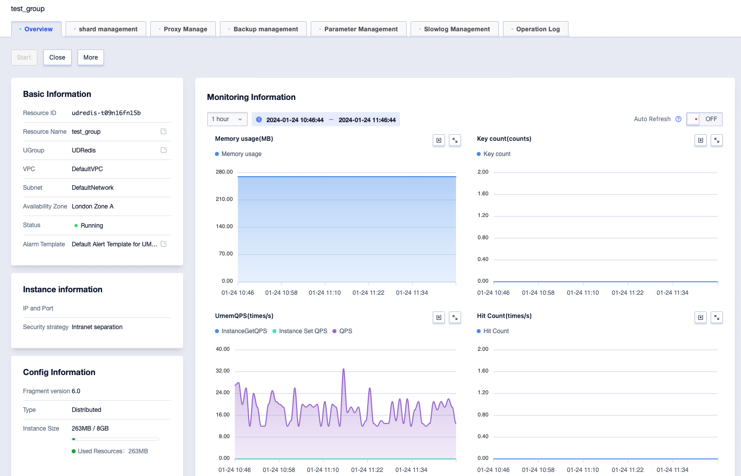Click the Instance Size usage progress bar
Image resolution: width=741 pixels, height=476 pixels.
click(116, 439)
